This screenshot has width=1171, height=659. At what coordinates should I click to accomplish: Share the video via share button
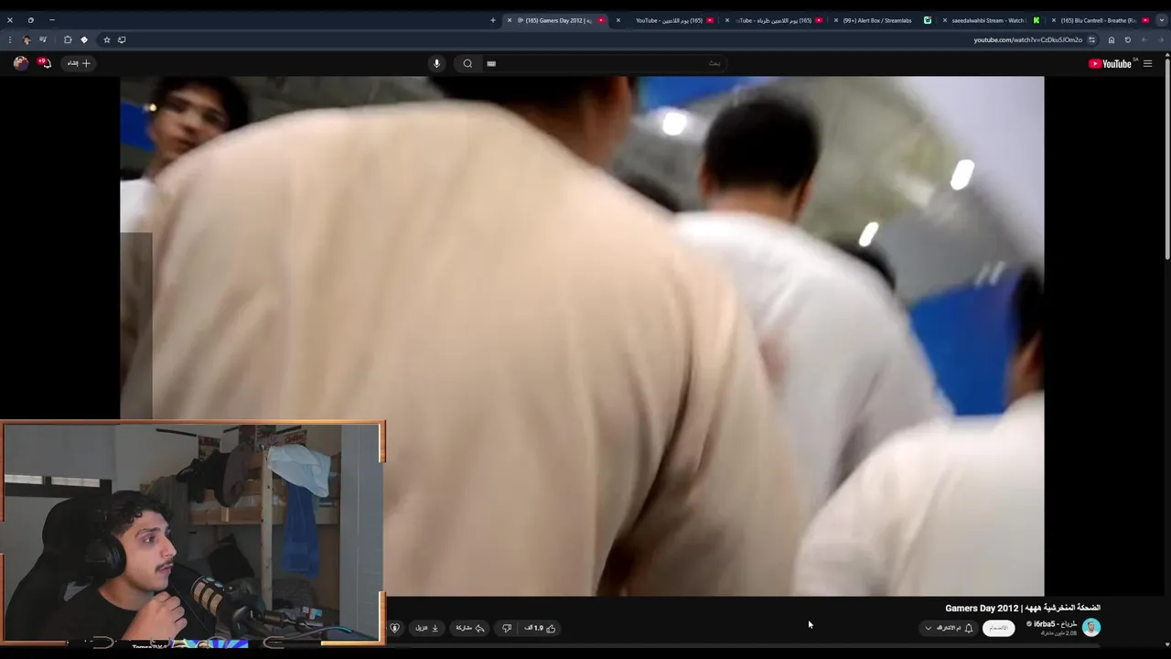click(x=470, y=628)
